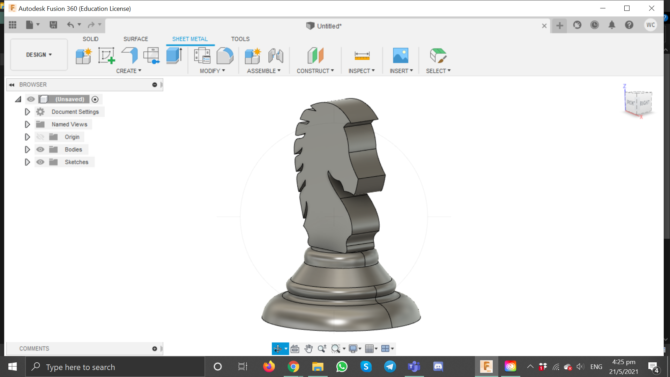
Task: Open the data panel grid icon
Action: pyautogui.click(x=13, y=25)
